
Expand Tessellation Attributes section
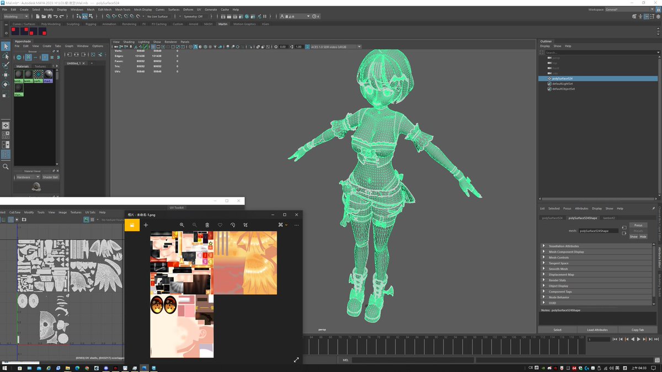(597, 246)
